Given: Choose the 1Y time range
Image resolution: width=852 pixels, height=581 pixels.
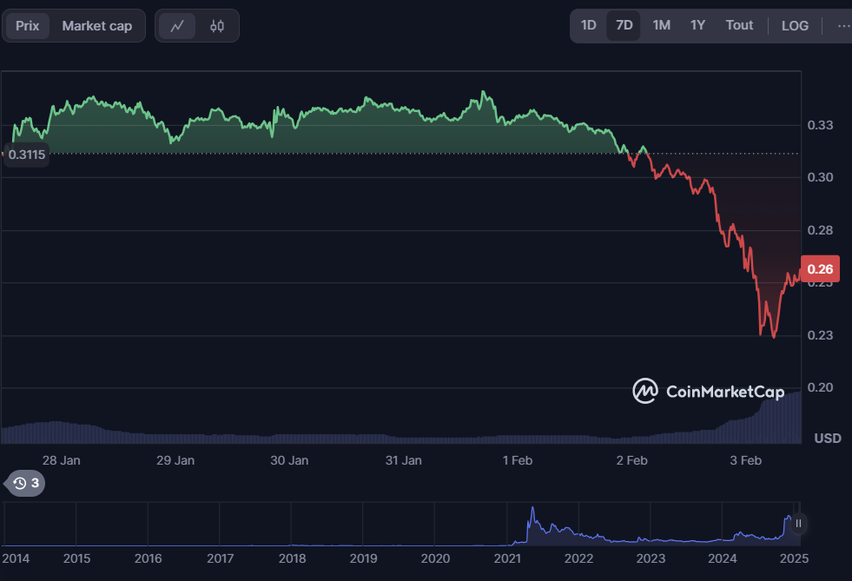Looking at the screenshot, I should pos(697,25).
